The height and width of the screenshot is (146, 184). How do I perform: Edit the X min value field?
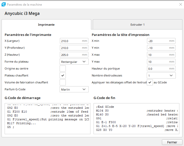161,41
